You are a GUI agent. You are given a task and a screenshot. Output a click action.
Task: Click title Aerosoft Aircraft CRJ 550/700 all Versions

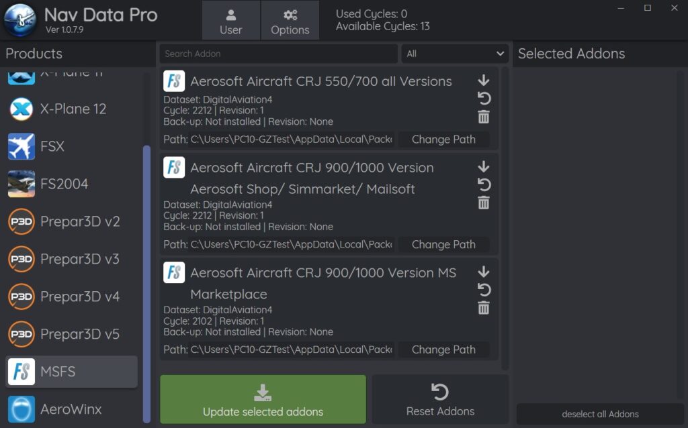320,81
